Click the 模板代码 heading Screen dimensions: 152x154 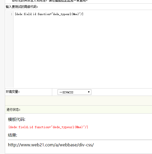[x=17, y=119]
